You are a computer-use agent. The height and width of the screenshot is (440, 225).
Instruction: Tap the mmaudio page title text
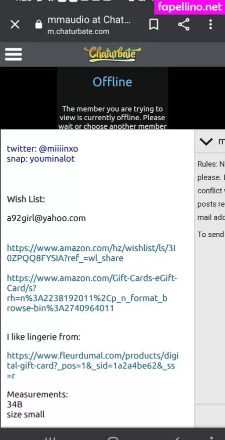89,20
